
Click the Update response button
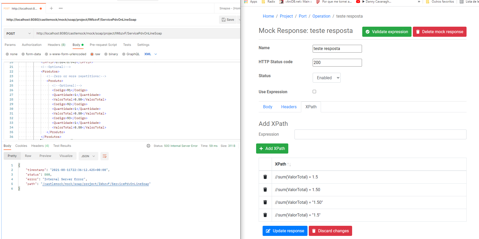click(285, 231)
